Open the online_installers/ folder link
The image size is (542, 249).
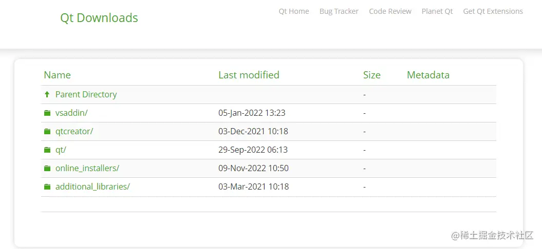tap(87, 168)
